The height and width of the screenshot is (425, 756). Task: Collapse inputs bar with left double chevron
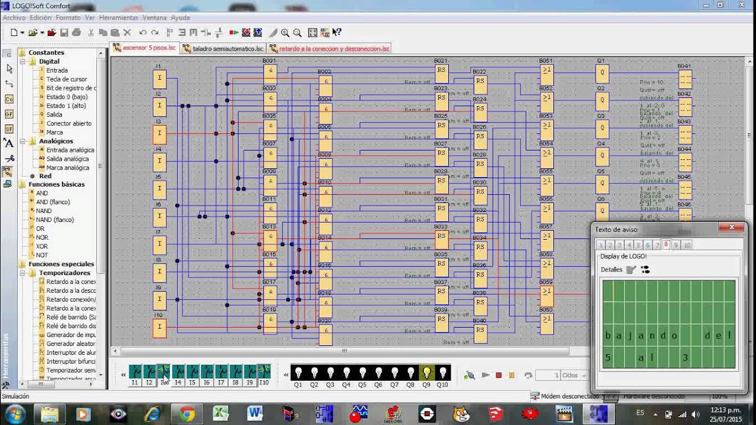click(x=123, y=375)
